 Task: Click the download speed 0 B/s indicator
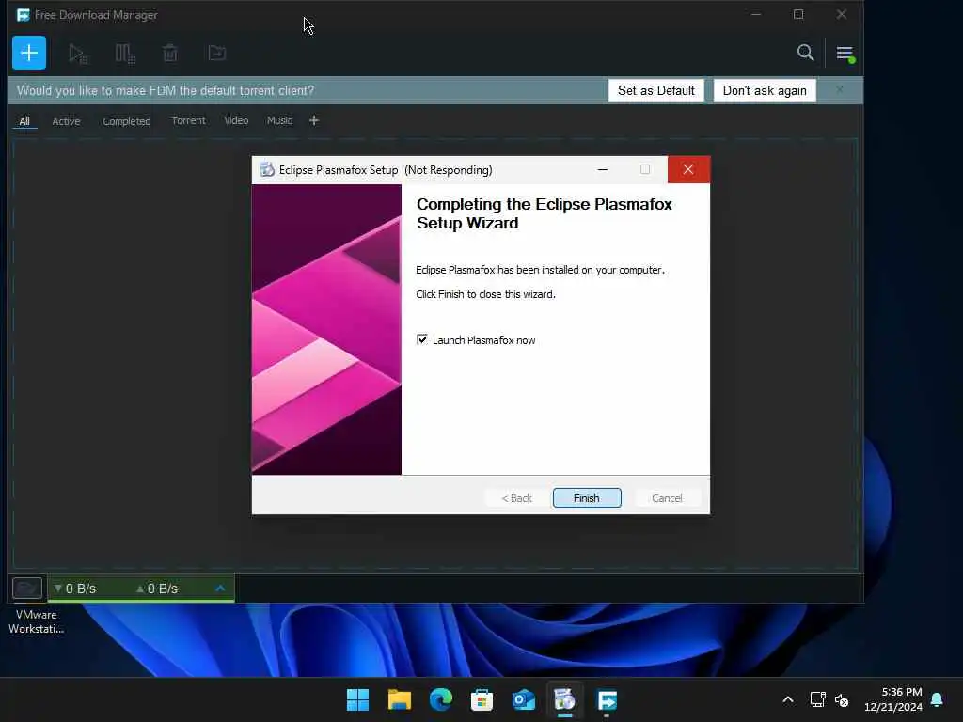(75, 589)
